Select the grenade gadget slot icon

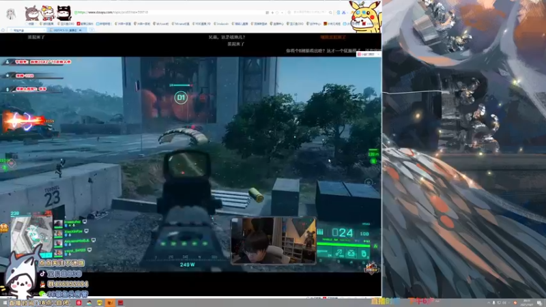pos(364,254)
